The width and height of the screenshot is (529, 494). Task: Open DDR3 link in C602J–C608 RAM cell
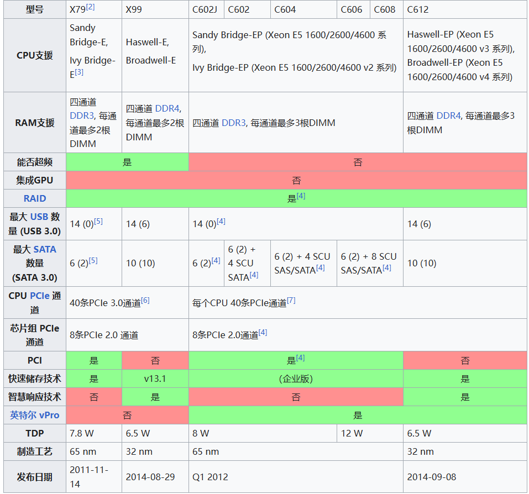pyautogui.click(x=233, y=123)
